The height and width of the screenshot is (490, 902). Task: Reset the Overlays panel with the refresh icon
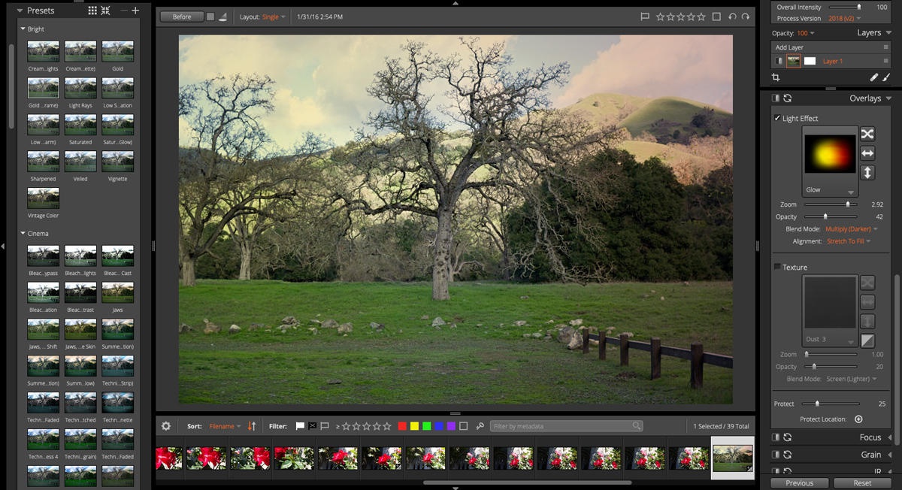pyautogui.click(x=787, y=98)
